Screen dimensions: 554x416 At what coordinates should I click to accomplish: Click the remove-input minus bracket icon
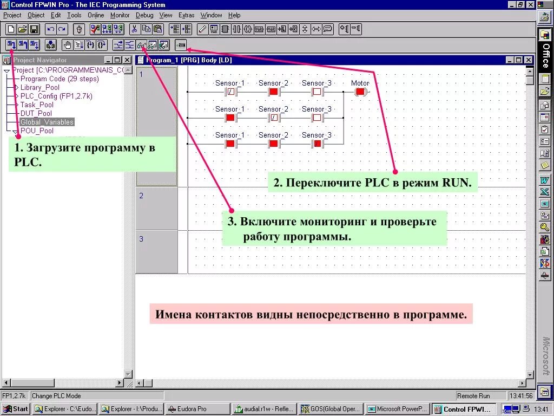click(356, 29)
